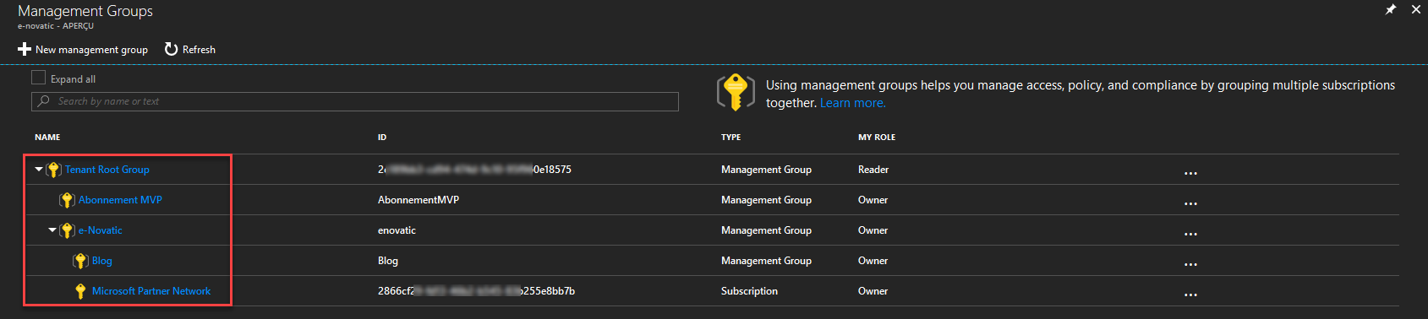Click the e-novatic - APERÇU subtitle
Viewport: 1428px width, 319px height.
56,26
